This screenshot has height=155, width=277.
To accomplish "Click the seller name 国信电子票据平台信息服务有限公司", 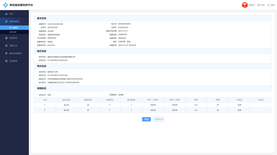I will coord(61,57).
